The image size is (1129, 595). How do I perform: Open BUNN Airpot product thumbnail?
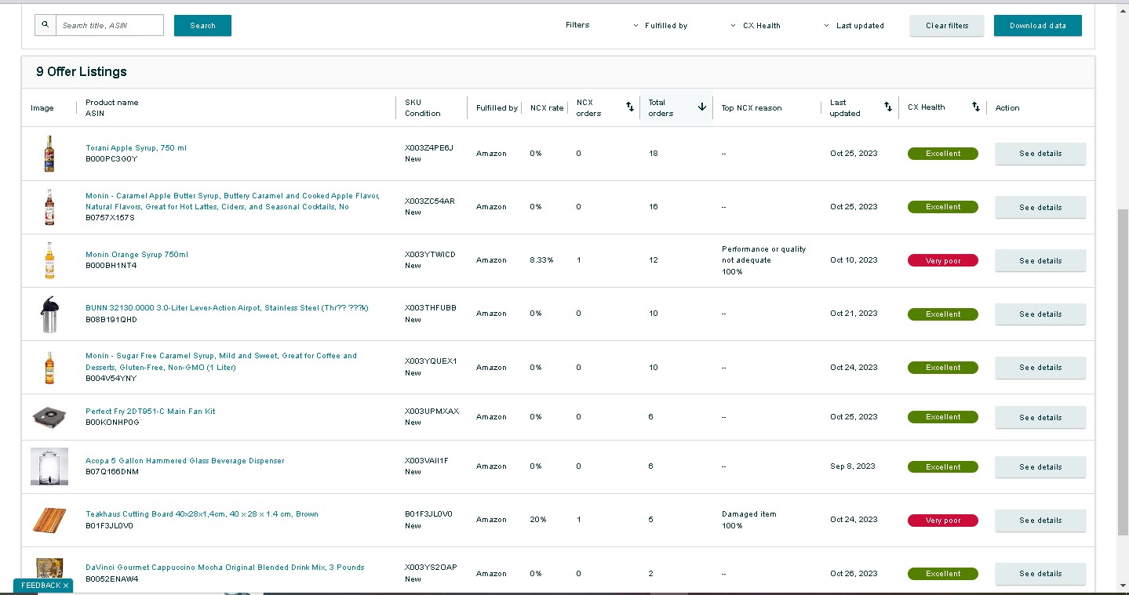49,314
